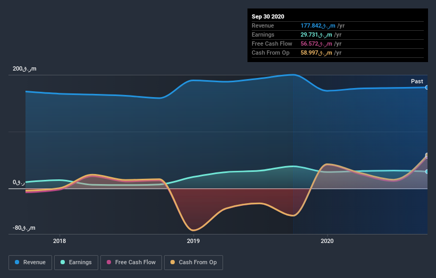
Task: Toggle the Revenue legend button
Action: tap(30, 263)
